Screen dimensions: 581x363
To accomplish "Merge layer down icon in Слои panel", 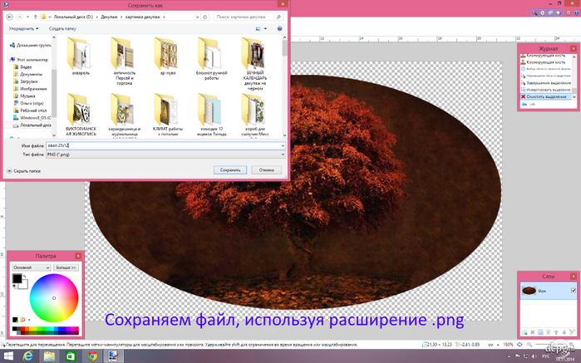I will point(549,332).
